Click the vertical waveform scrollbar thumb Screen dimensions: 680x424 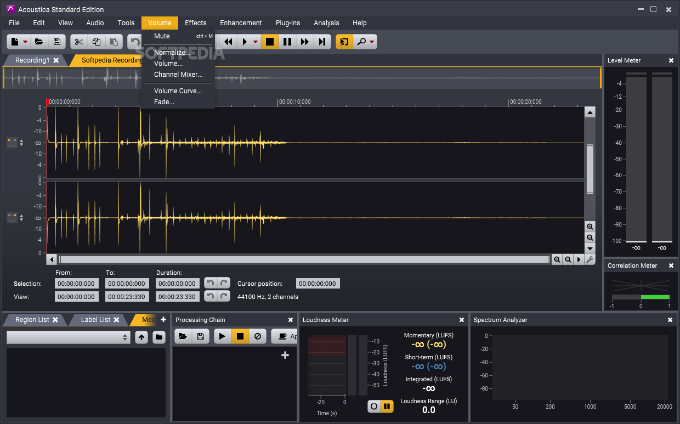click(x=590, y=169)
